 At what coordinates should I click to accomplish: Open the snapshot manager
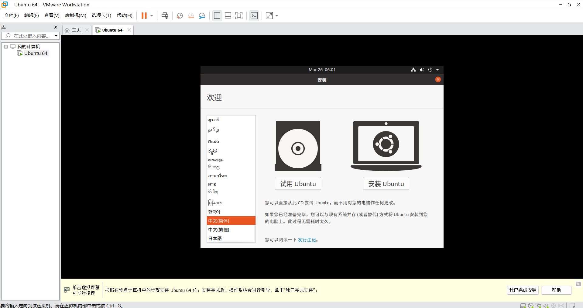pyautogui.click(x=202, y=16)
